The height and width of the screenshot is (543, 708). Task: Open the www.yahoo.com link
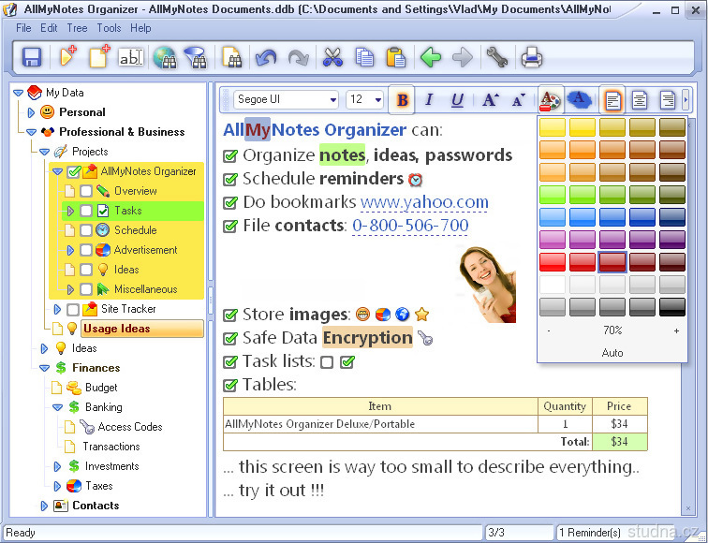click(424, 202)
